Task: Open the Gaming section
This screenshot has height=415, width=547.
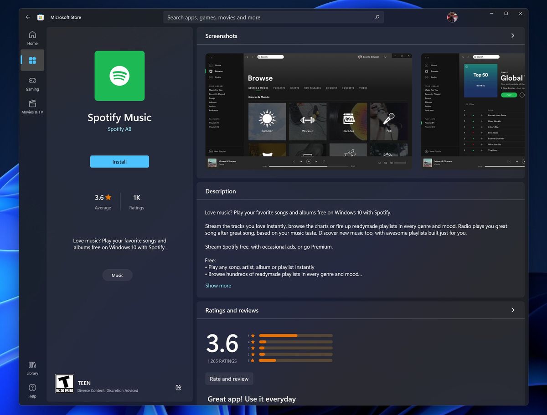Action: [32, 84]
